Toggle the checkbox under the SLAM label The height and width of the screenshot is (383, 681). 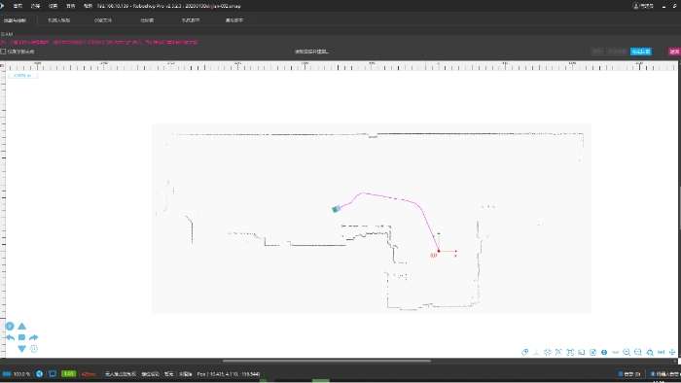click(x=3, y=52)
